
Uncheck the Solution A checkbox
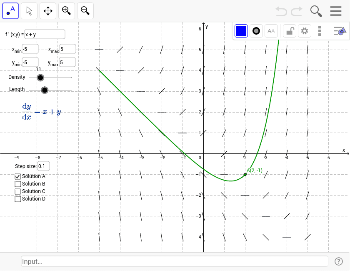[x=17, y=176]
